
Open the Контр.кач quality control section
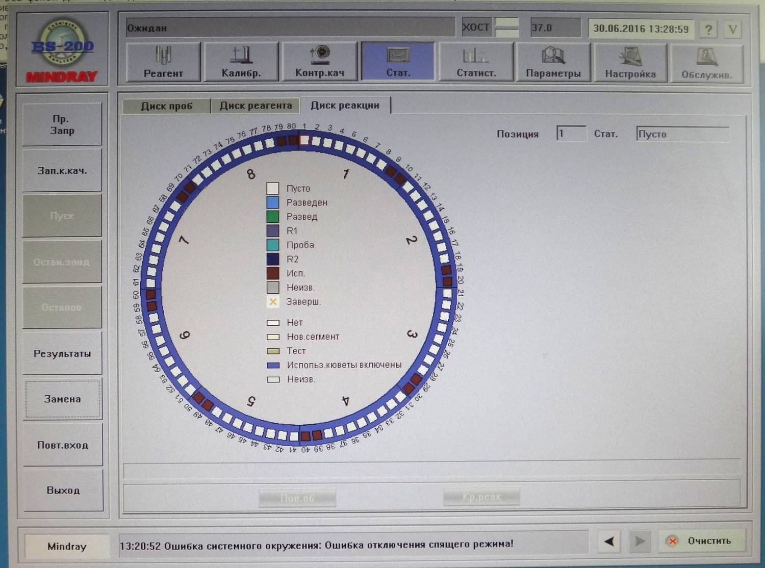pos(319,62)
